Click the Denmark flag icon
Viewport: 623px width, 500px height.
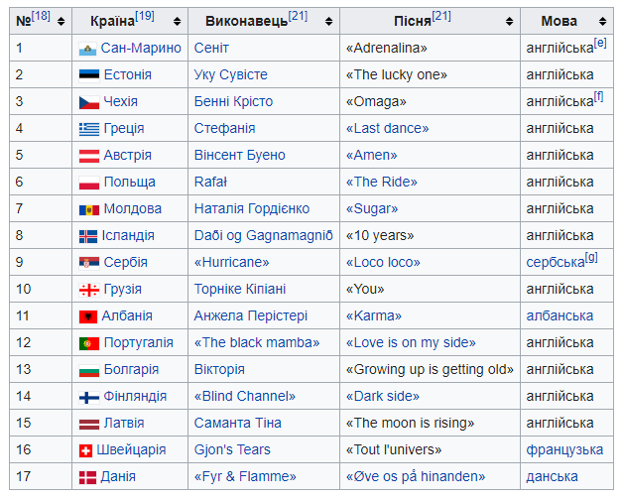coord(87,477)
